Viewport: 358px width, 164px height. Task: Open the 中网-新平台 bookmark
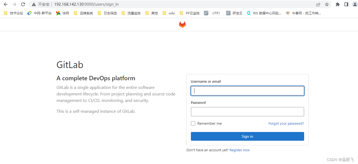[x=40, y=13]
